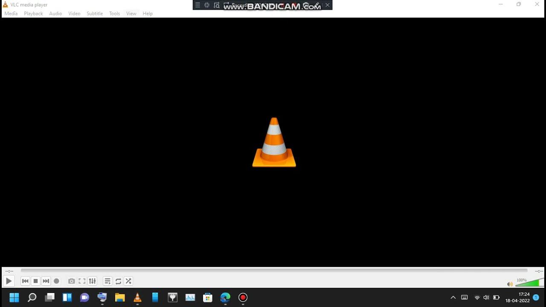Open the Subtitle menu
Image resolution: width=546 pixels, height=307 pixels.
pyautogui.click(x=95, y=14)
